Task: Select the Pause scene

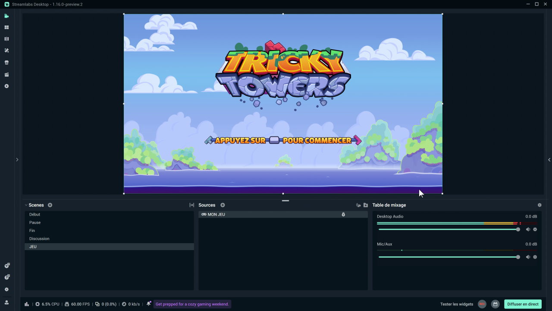Action: (109, 222)
